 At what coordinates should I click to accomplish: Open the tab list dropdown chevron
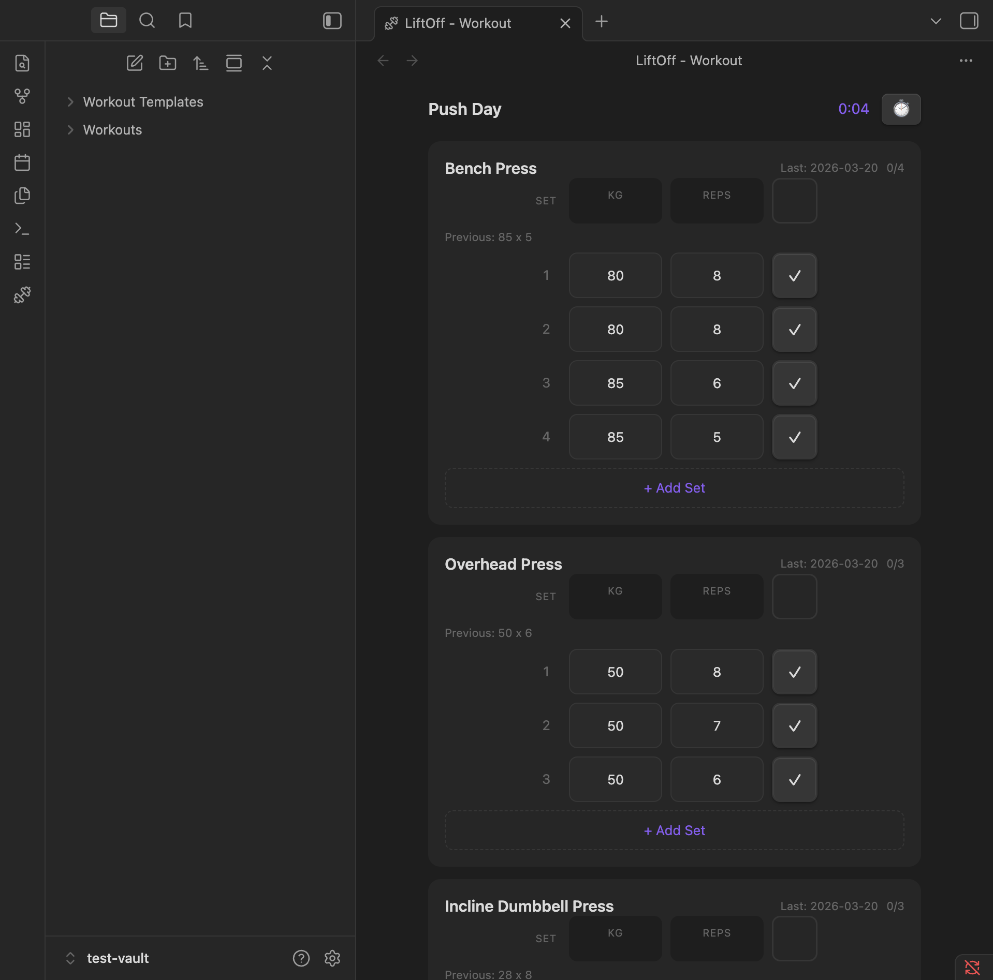pyautogui.click(x=936, y=21)
